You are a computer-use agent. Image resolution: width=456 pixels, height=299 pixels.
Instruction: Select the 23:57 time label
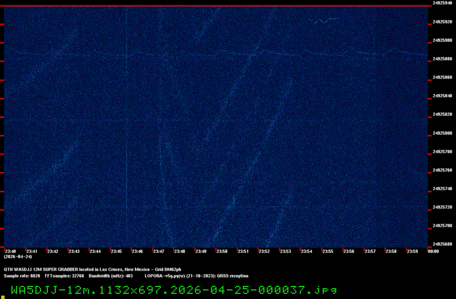point(370,251)
